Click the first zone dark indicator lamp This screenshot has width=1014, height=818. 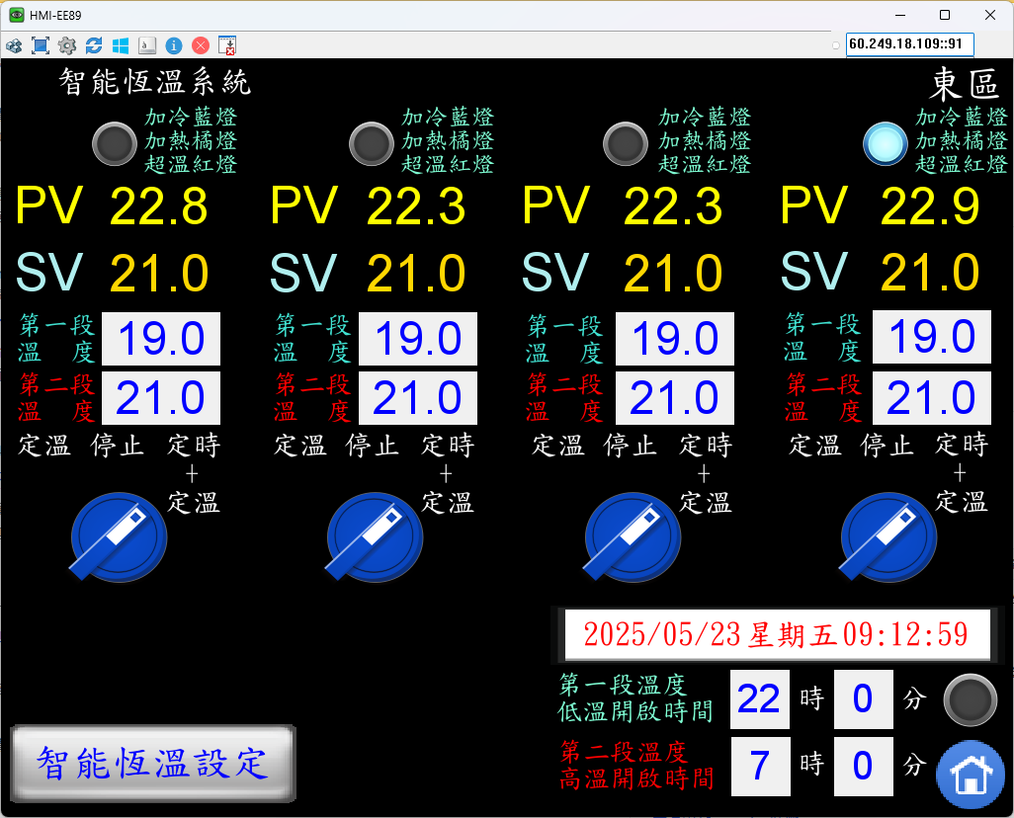click(115, 143)
